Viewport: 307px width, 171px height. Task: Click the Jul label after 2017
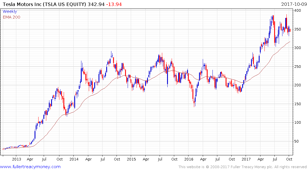[x=275, y=159]
